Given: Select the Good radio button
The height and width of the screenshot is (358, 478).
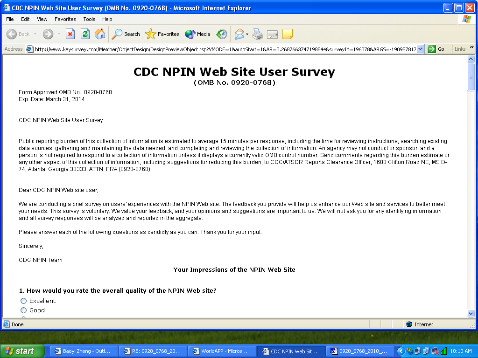Looking at the screenshot, I should [x=23, y=310].
